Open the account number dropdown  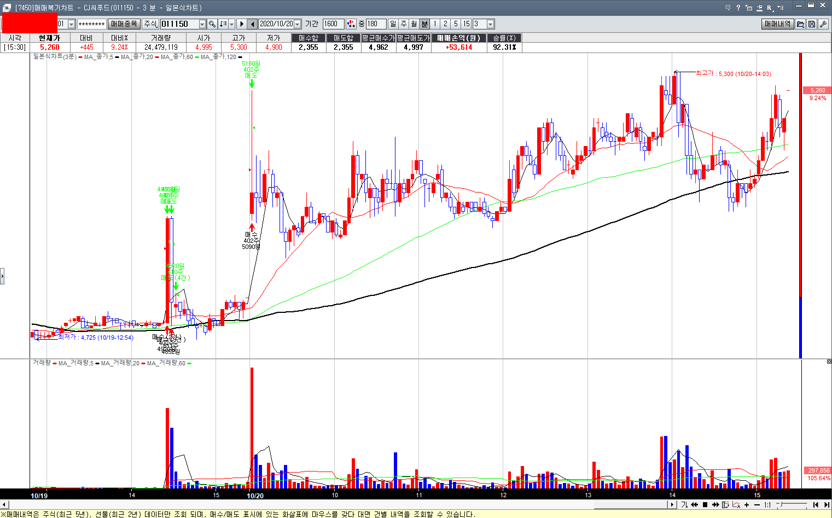click(x=71, y=24)
